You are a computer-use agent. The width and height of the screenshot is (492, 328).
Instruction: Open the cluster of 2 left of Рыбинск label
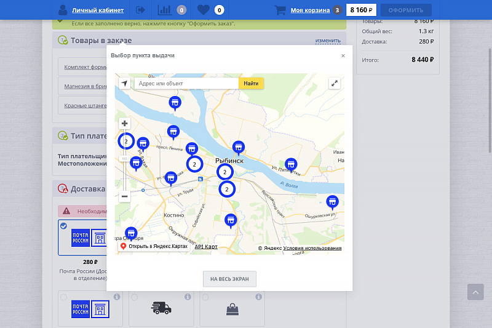click(x=194, y=164)
